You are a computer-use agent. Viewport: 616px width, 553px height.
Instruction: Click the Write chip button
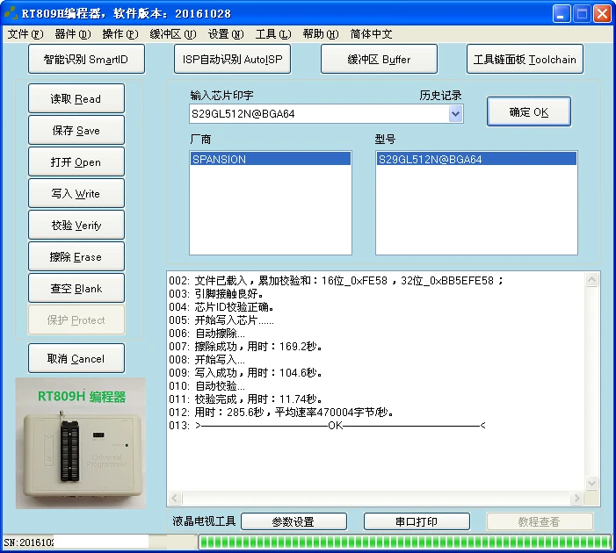[76, 193]
